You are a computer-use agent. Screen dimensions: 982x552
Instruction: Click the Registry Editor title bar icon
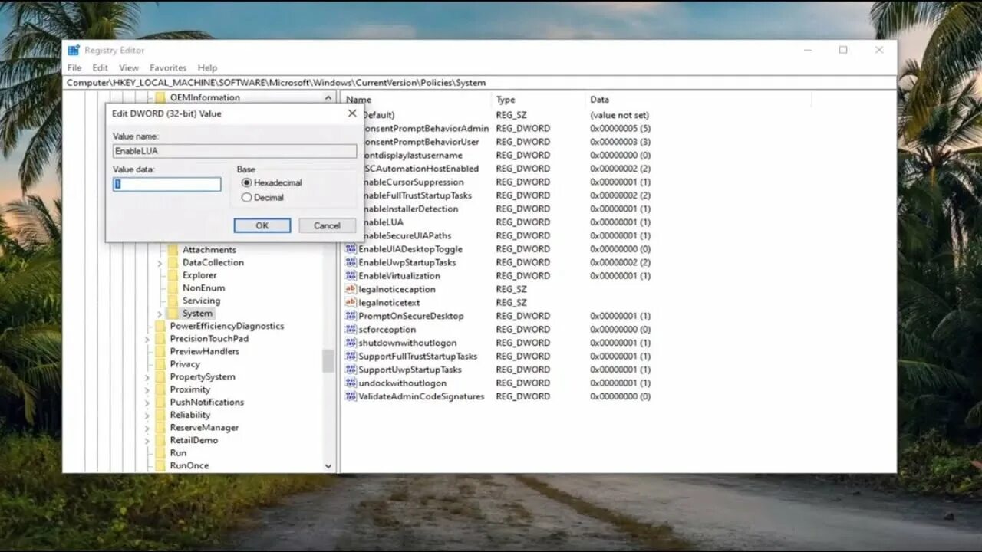[x=74, y=50]
